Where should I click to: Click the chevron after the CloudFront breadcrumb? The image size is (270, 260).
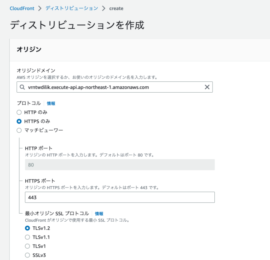(40, 8)
